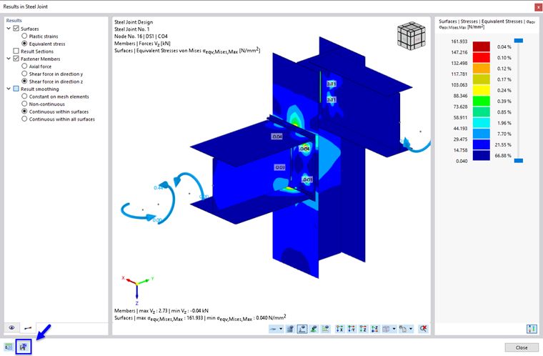Click the Close button
Viewport: 543px width, 356px height.
522,347
